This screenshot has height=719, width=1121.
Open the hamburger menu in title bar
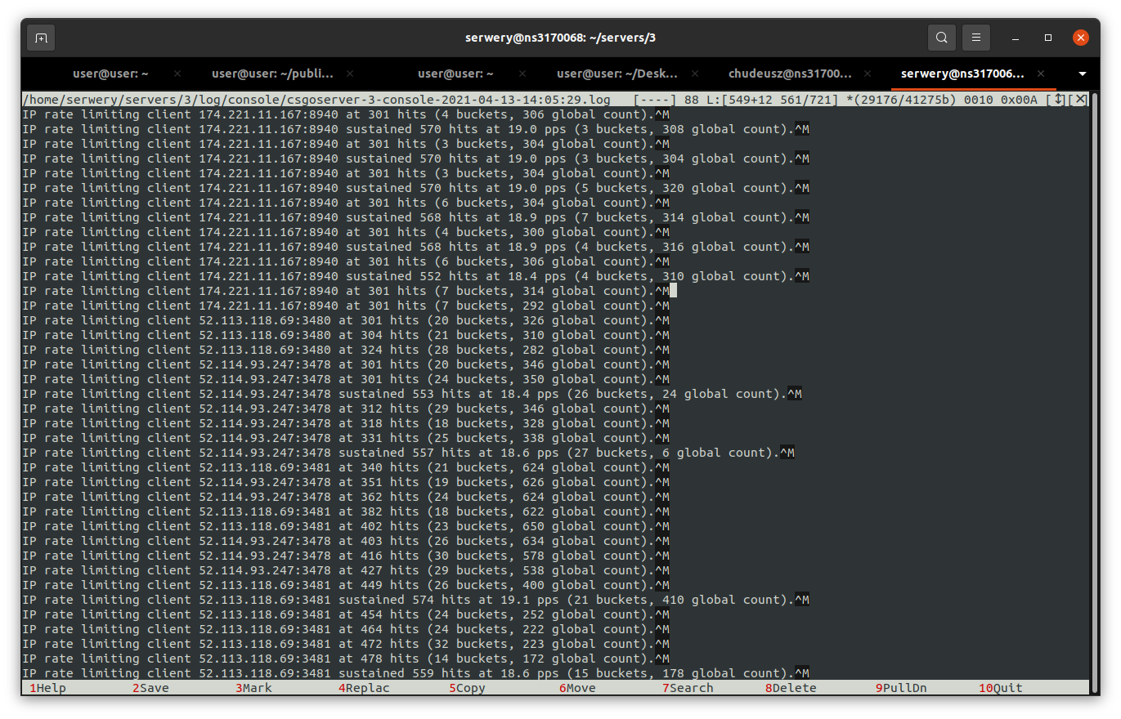pos(975,38)
